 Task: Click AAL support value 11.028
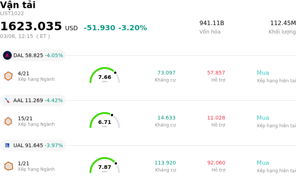[x=216, y=118]
